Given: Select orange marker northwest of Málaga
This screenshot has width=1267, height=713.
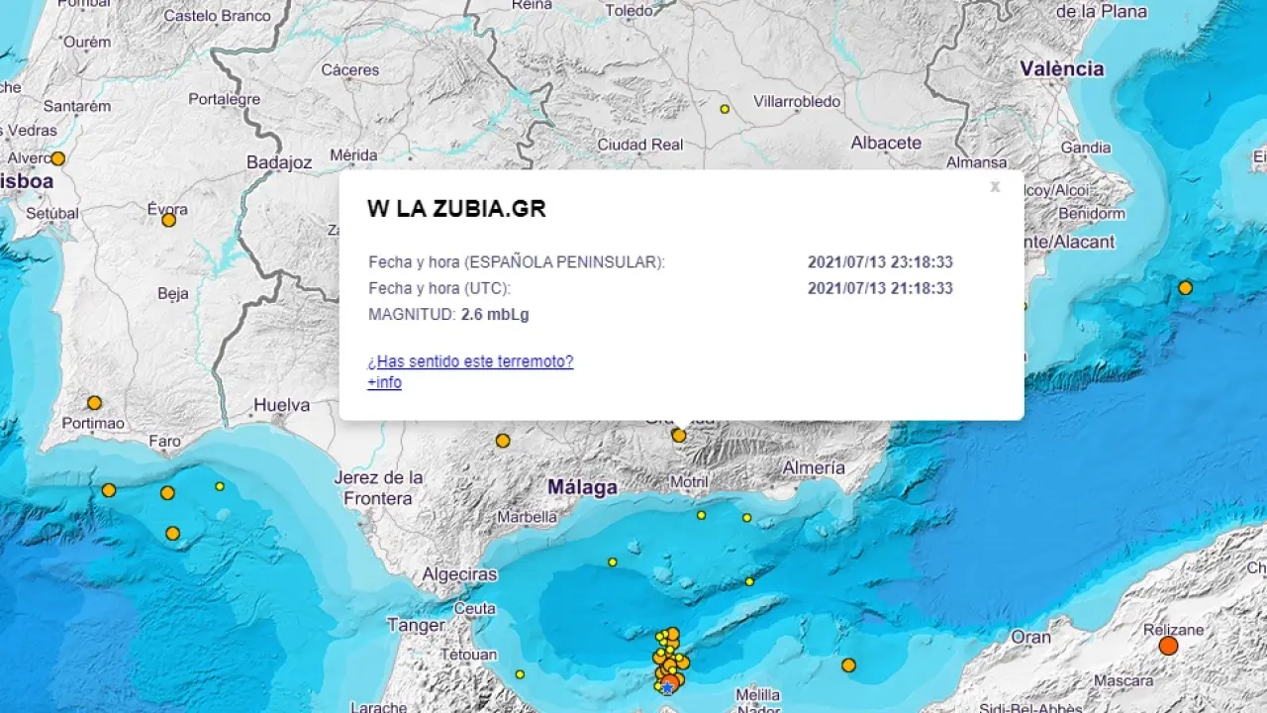Looking at the screenshot, I should (x=503, y=441).
